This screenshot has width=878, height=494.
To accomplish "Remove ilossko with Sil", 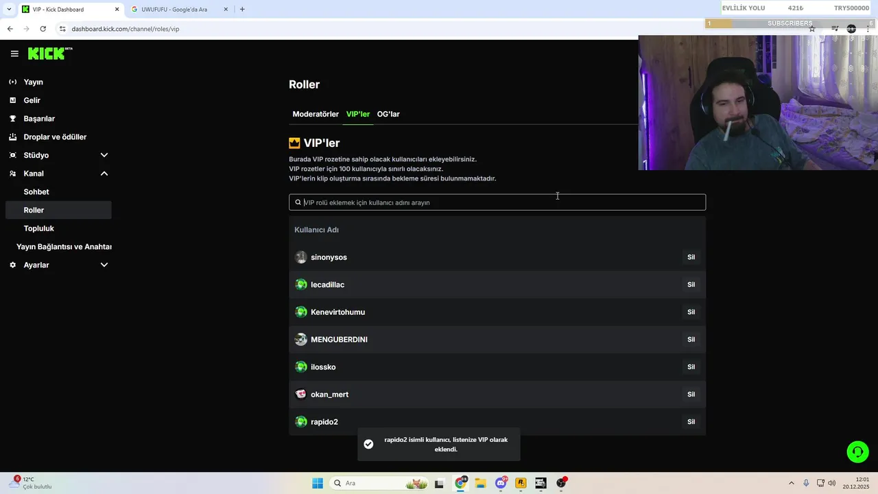I will coord(691,367).
